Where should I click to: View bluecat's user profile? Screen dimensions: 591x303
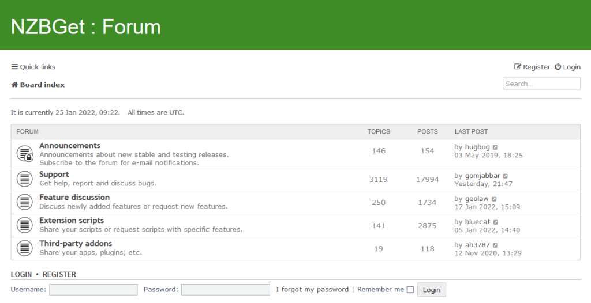477,222
